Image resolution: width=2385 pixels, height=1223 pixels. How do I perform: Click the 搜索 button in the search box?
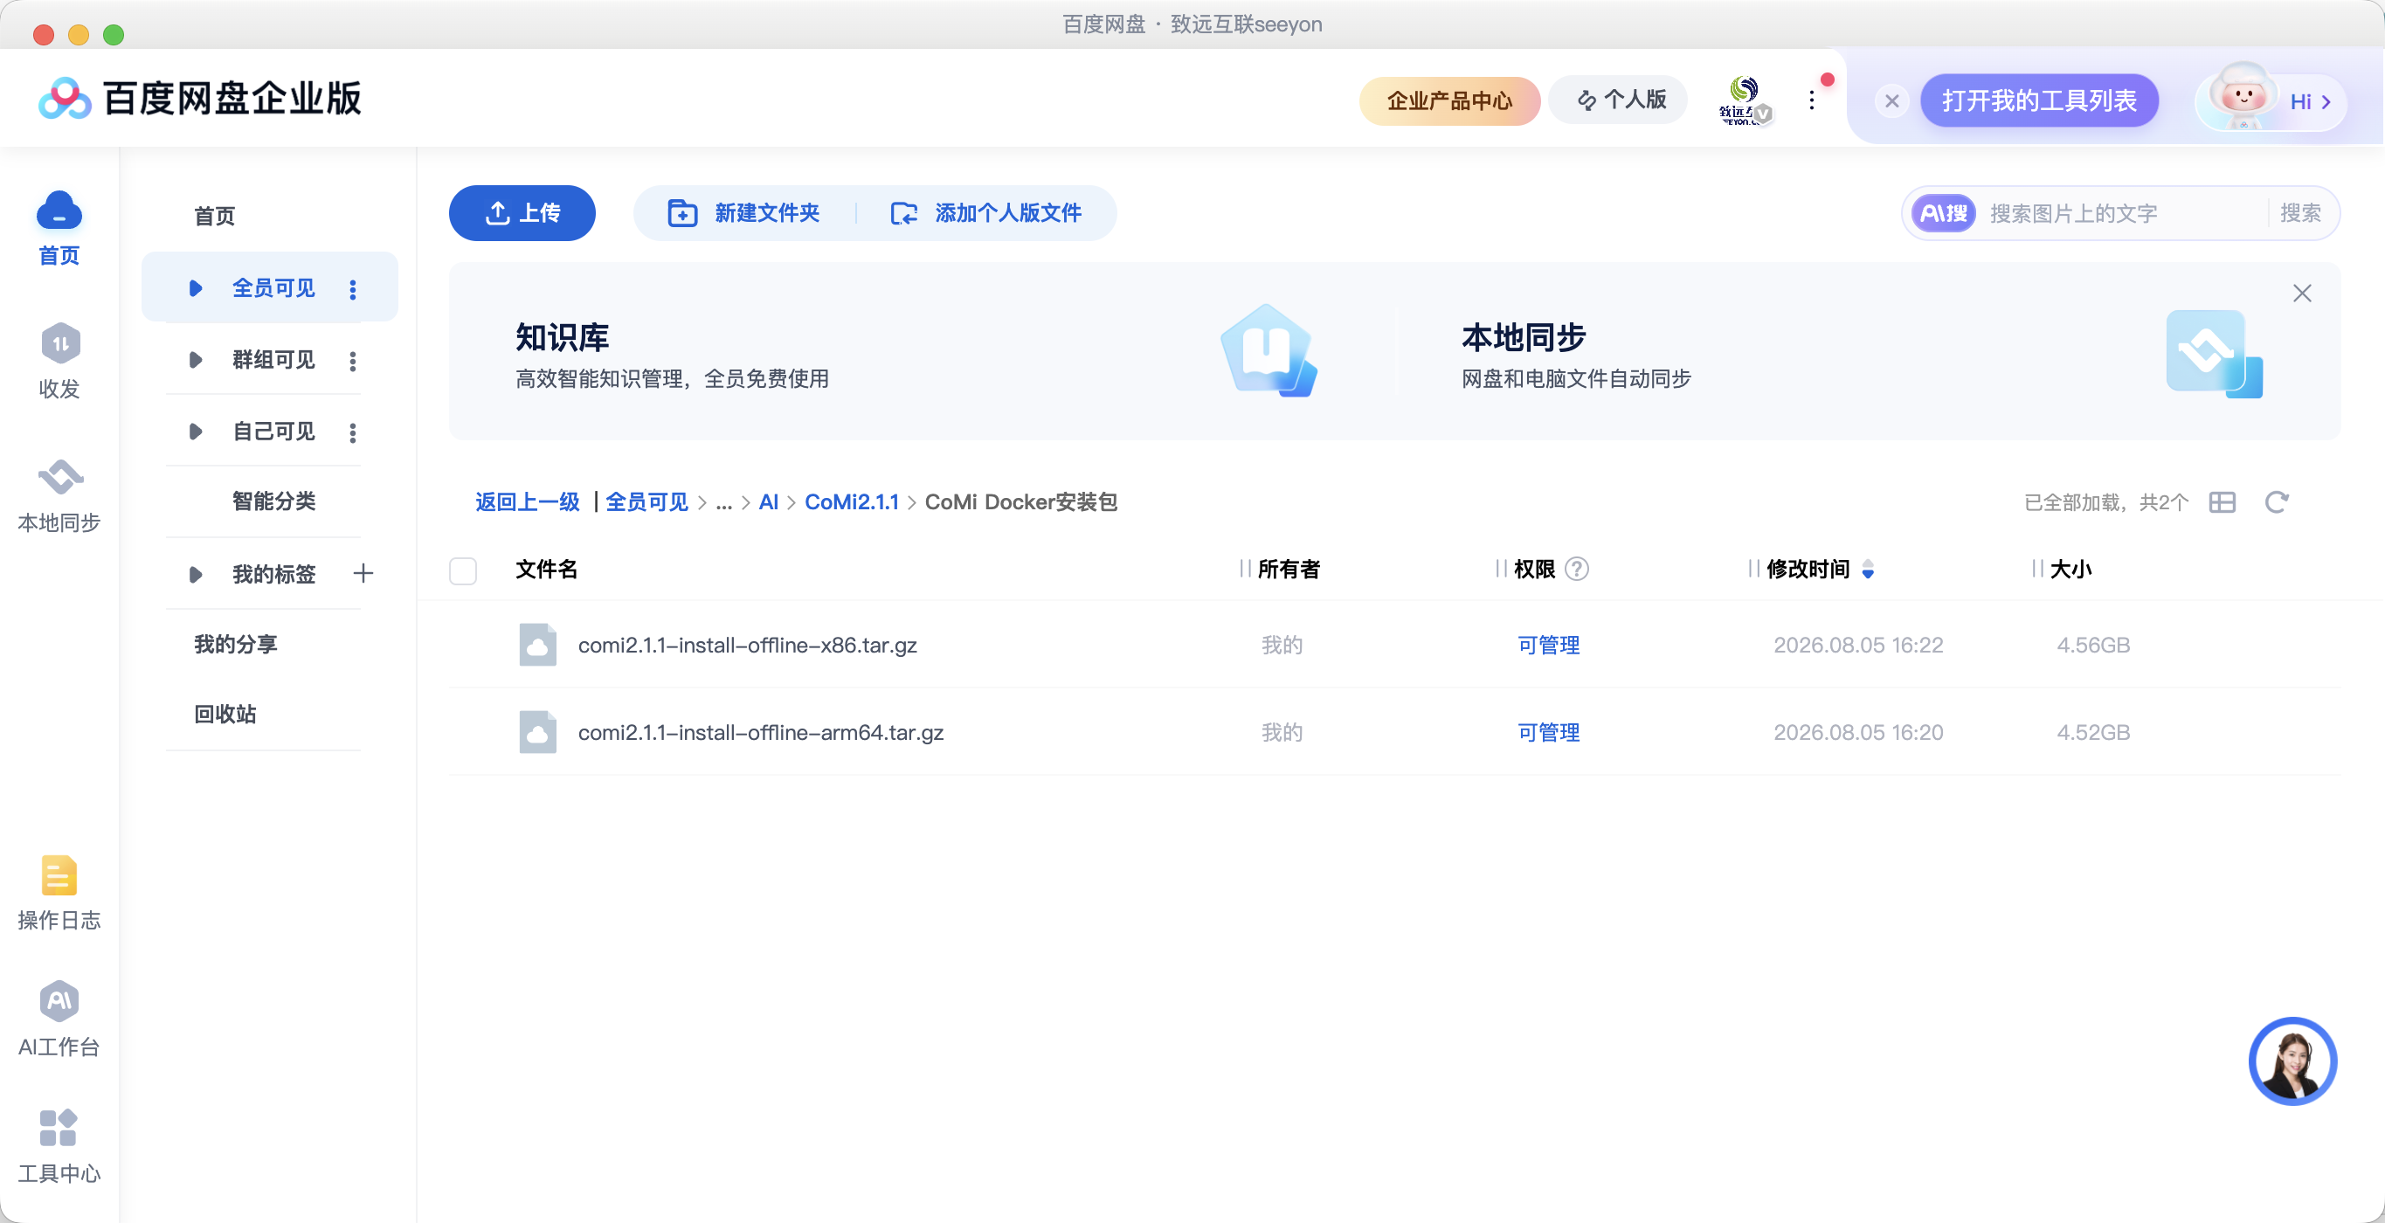pos(2301,214)
